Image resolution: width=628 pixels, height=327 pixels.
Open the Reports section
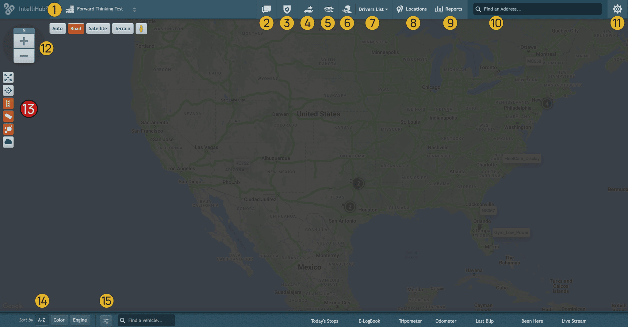click(449, 9)
